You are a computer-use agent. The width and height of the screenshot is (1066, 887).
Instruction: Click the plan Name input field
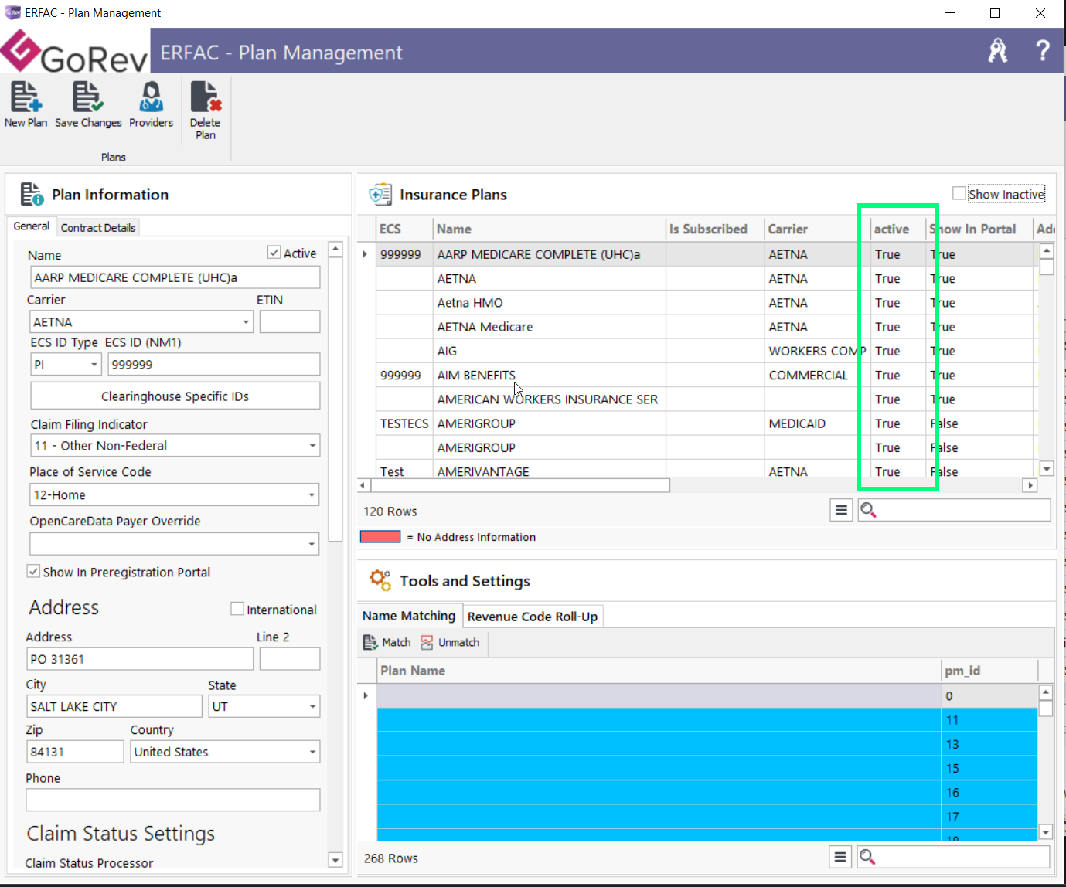coord(175,277)
